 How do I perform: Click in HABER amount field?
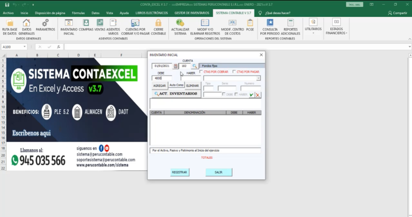(191, 78)
